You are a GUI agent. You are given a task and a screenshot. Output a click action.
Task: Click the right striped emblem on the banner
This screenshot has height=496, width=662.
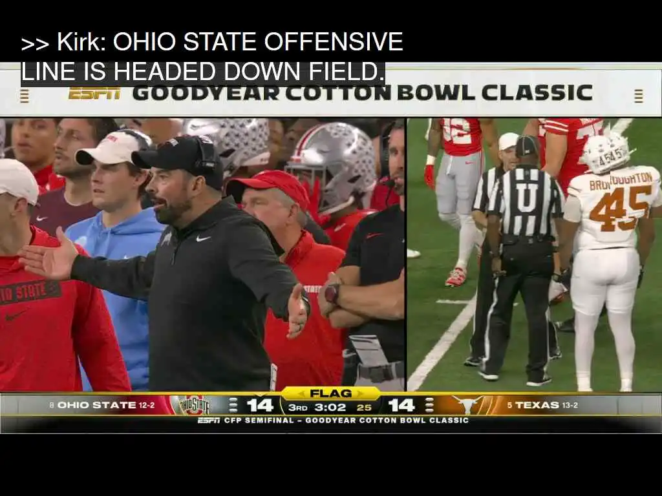click(x=639, y=96)
